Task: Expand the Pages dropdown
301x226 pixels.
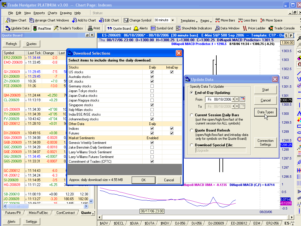Action: (x=206, y=21)
